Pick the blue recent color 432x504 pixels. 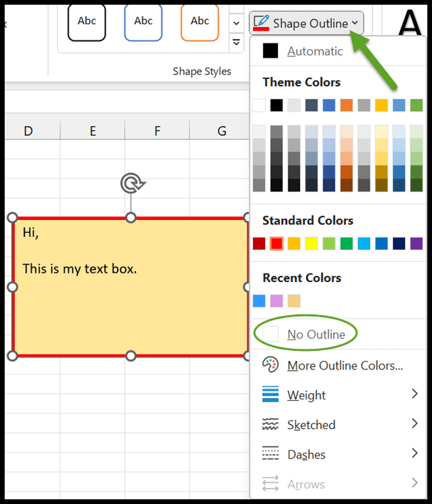click(x=259, y=301)
